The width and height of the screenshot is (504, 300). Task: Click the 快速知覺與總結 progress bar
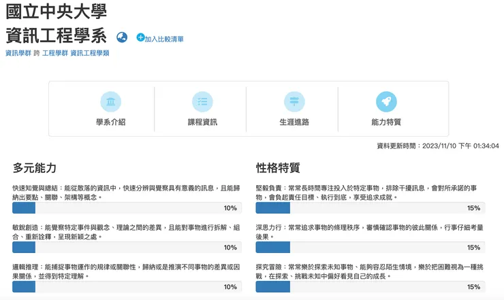(x=127, y=208)
